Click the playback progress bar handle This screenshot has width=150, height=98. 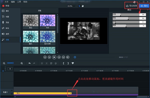pos(75,57)
